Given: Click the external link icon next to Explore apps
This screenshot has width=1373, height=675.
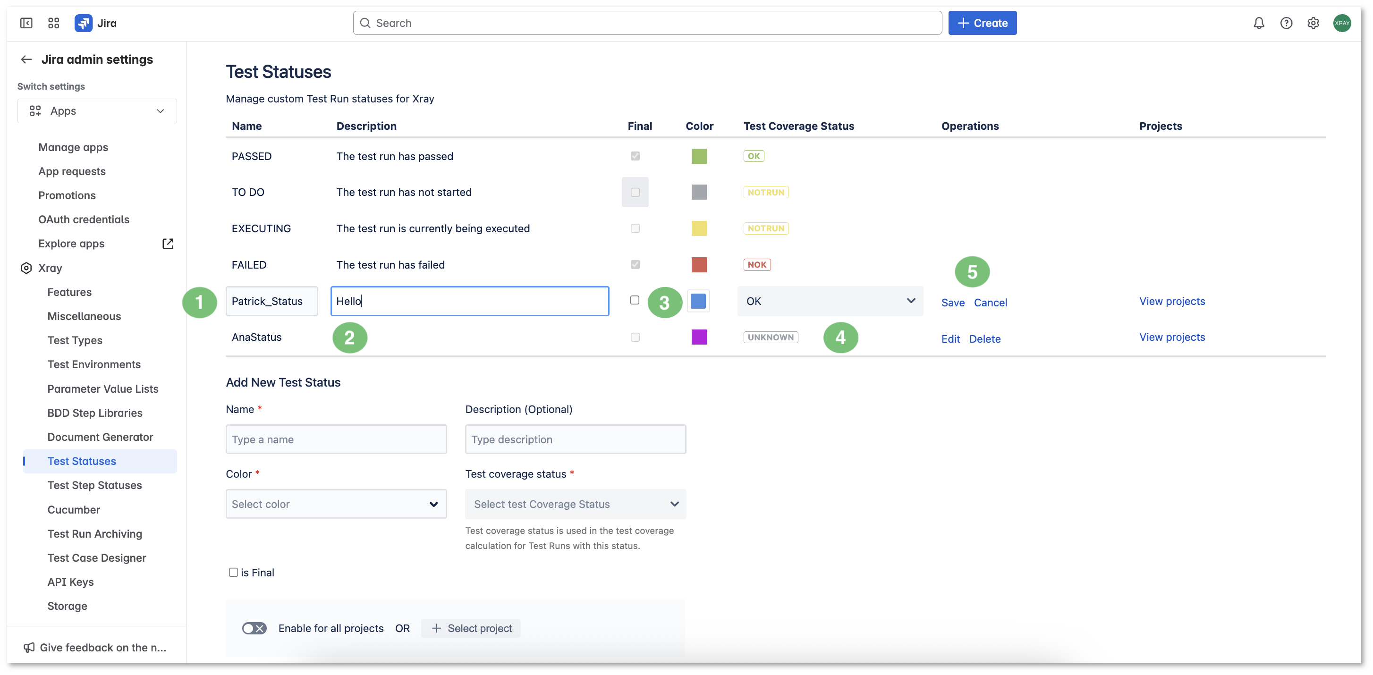Looking at the screenshot, I should (168, 244).
